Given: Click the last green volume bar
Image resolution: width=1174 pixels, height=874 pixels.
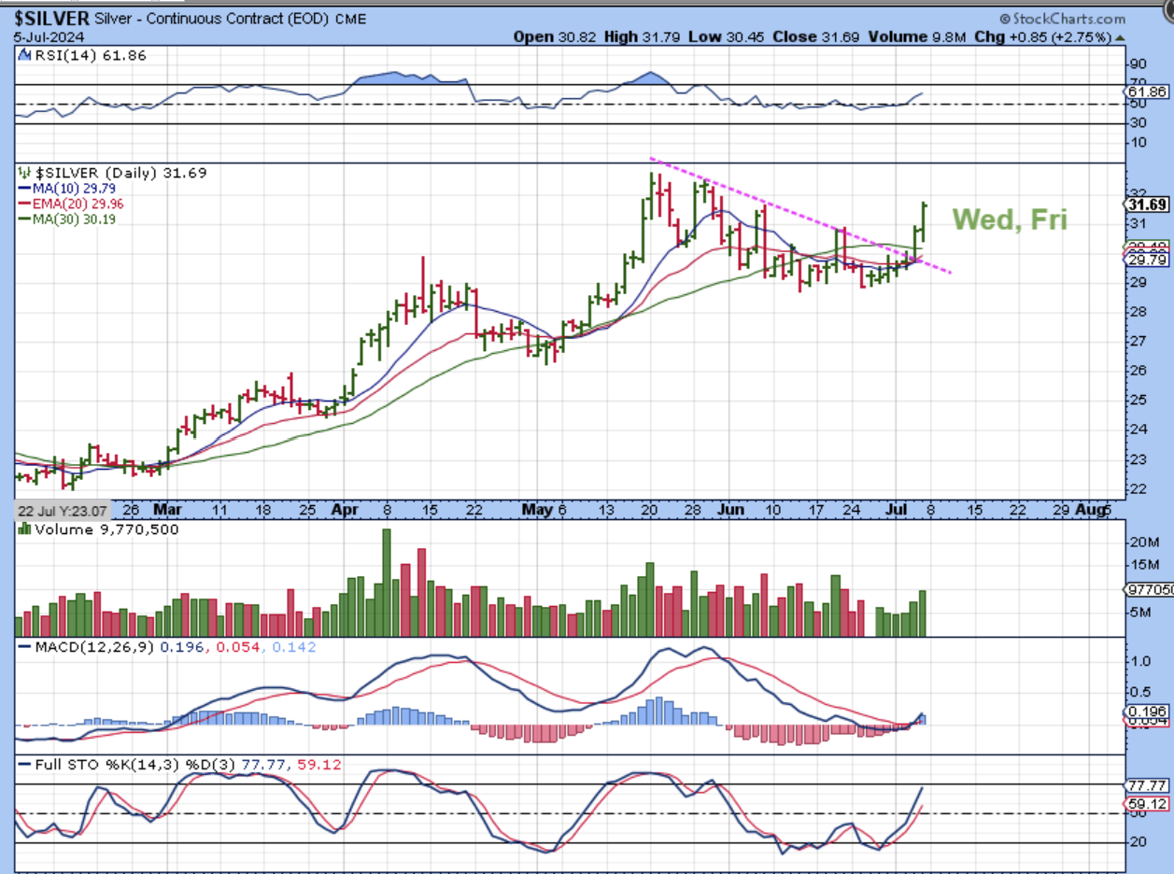Looking at the screenshot, I should pyautogui.click(x=923, y=613).
